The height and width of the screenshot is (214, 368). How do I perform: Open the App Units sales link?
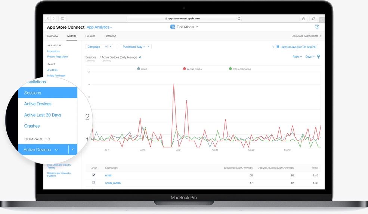tap(52, 70)
